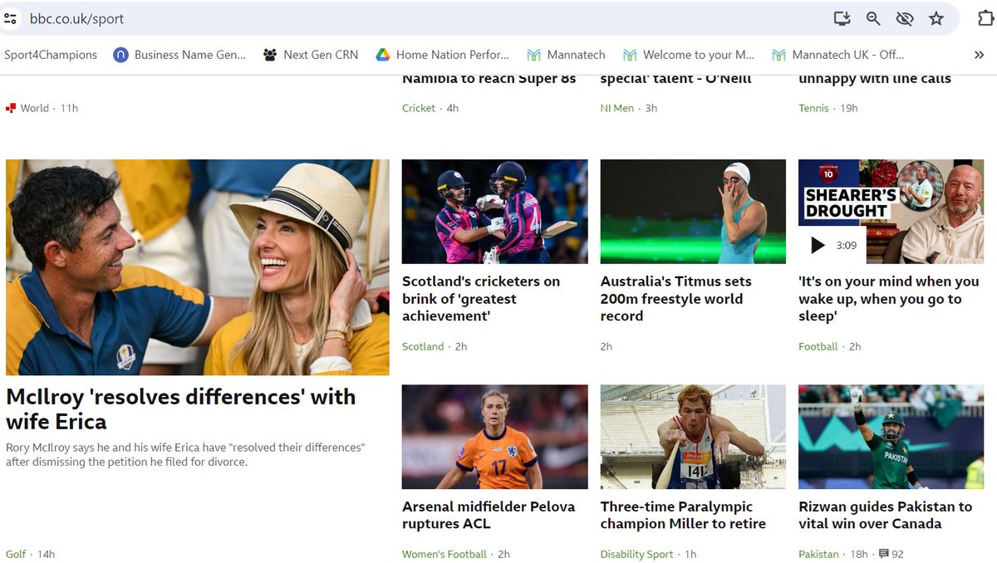The image size is (997, 563).
Task: Open the Disability Sport section tag
Action: coord(637,554)
